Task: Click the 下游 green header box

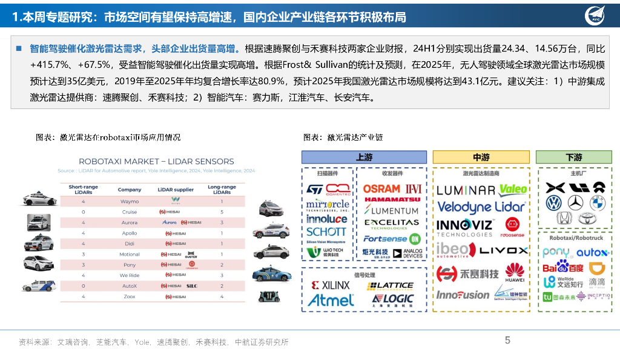Action: (x=574, y=157)
